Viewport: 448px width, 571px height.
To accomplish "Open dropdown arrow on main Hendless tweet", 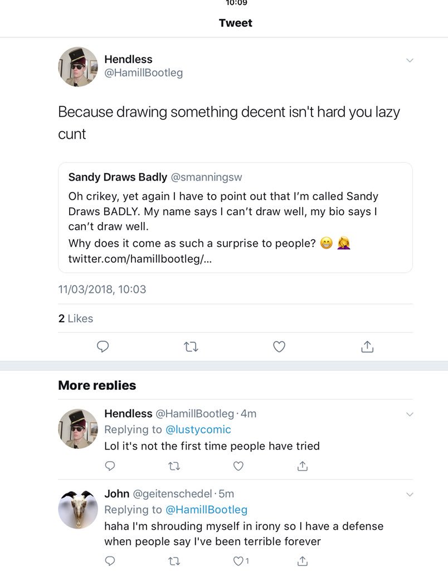I will 410,60.
